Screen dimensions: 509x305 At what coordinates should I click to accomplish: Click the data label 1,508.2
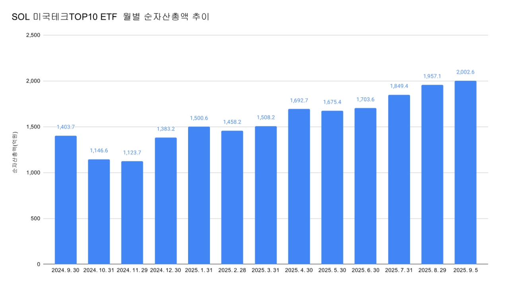(x=266, y=117)
